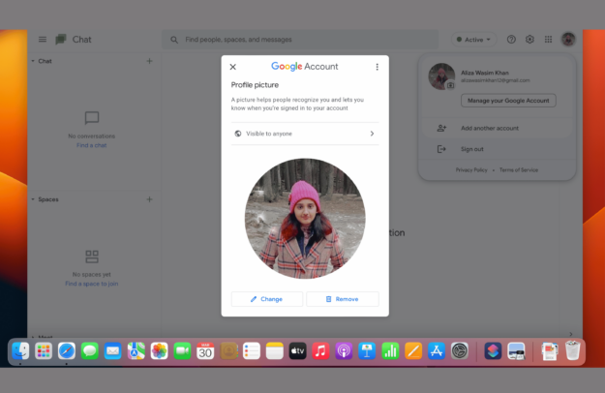
Task: Open FaceTime from the Dock
Action: coord(182,351)
